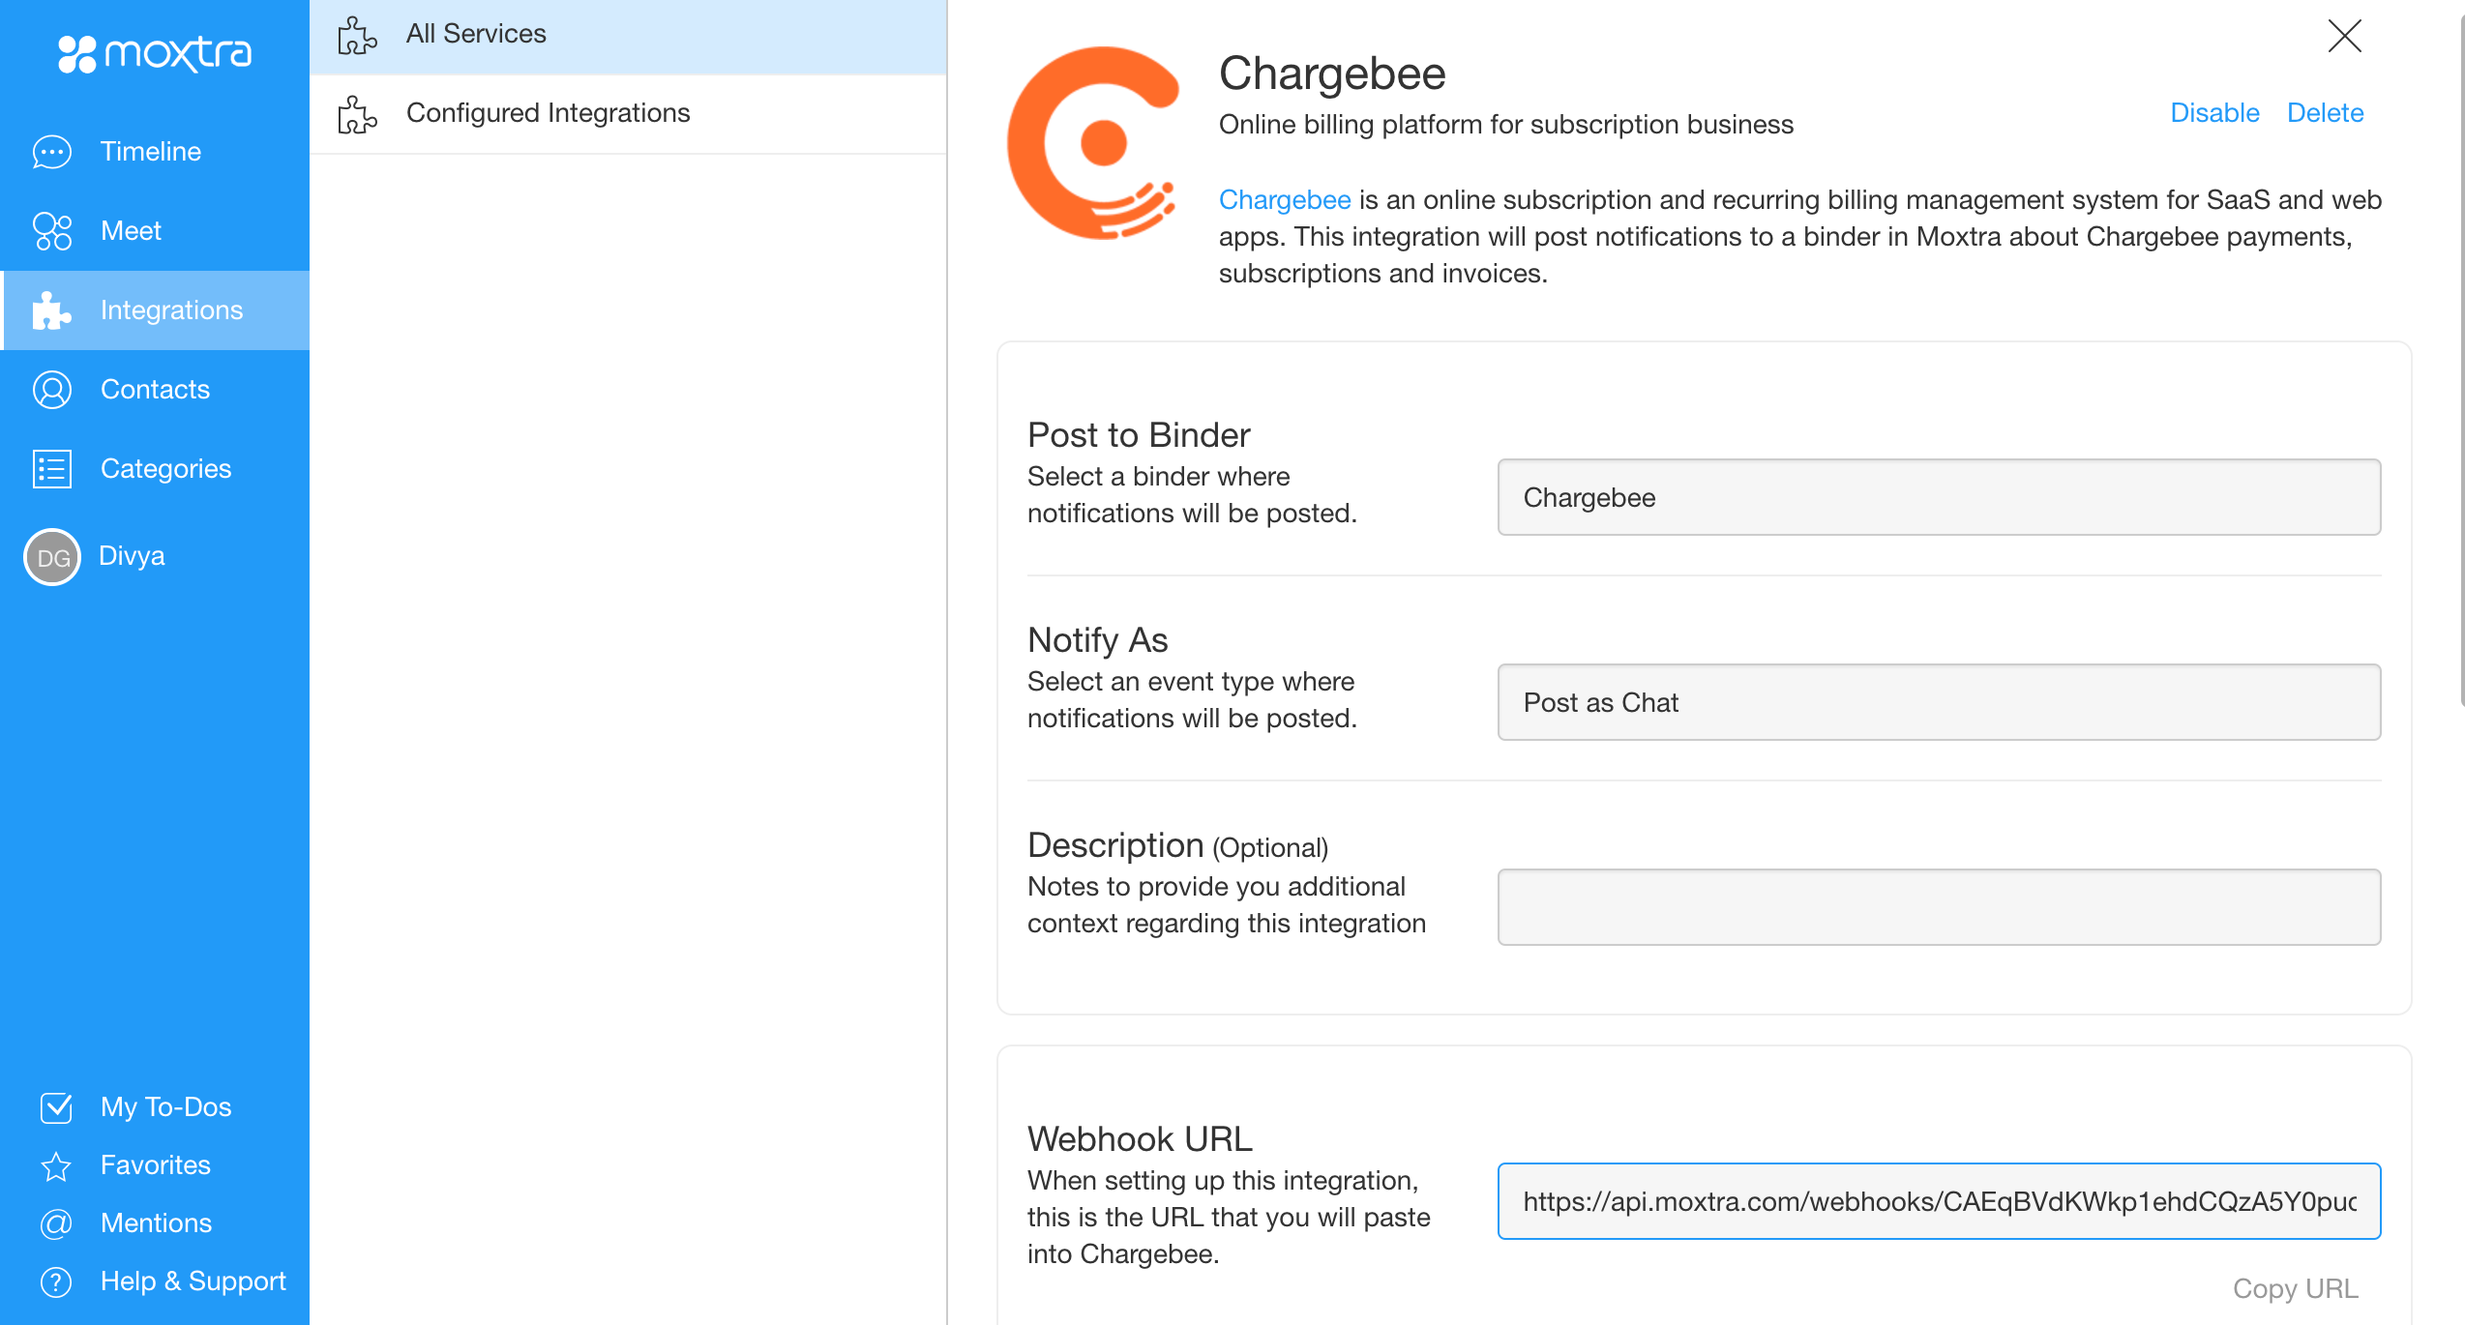Screen dimensions: 2465x1325
Task: Open the Categories list icon
Action: 52,469
